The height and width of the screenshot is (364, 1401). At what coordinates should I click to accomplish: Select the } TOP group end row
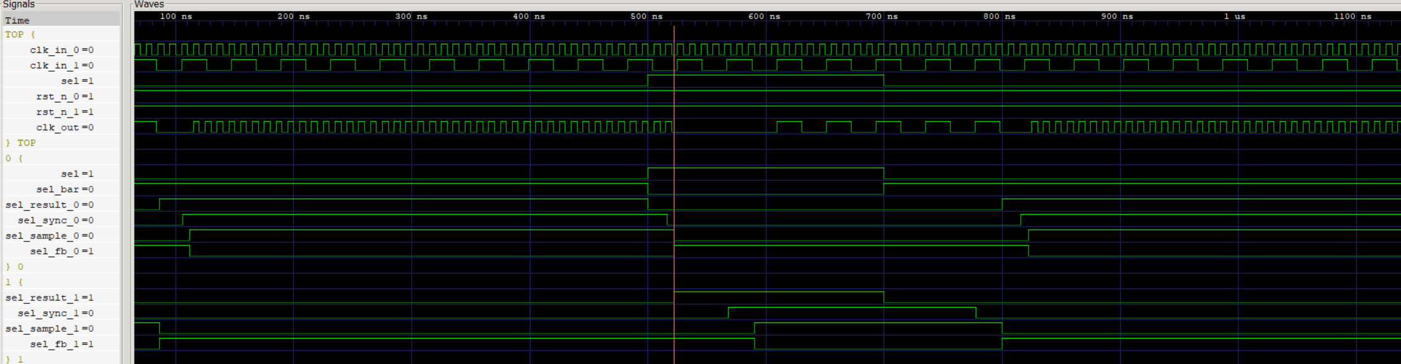[x=20, y=143]
